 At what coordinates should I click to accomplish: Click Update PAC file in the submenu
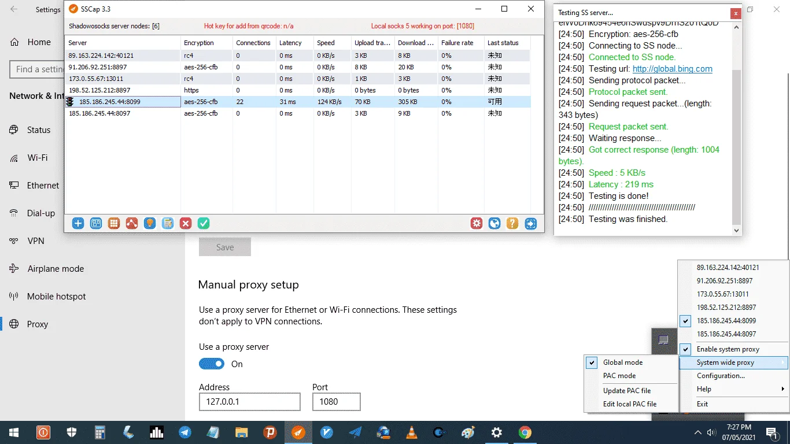630,391
